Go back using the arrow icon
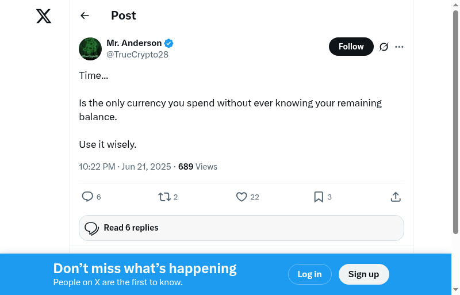The height and width of the screenshot is (295, 460). coord(85,16)
